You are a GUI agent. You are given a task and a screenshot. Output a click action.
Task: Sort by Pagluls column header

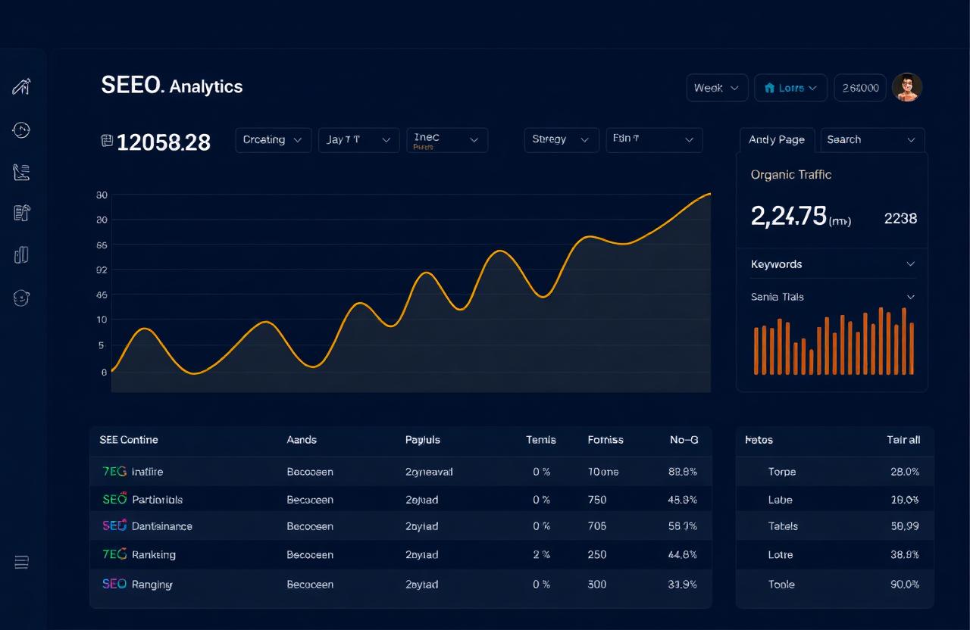[423, 440]
